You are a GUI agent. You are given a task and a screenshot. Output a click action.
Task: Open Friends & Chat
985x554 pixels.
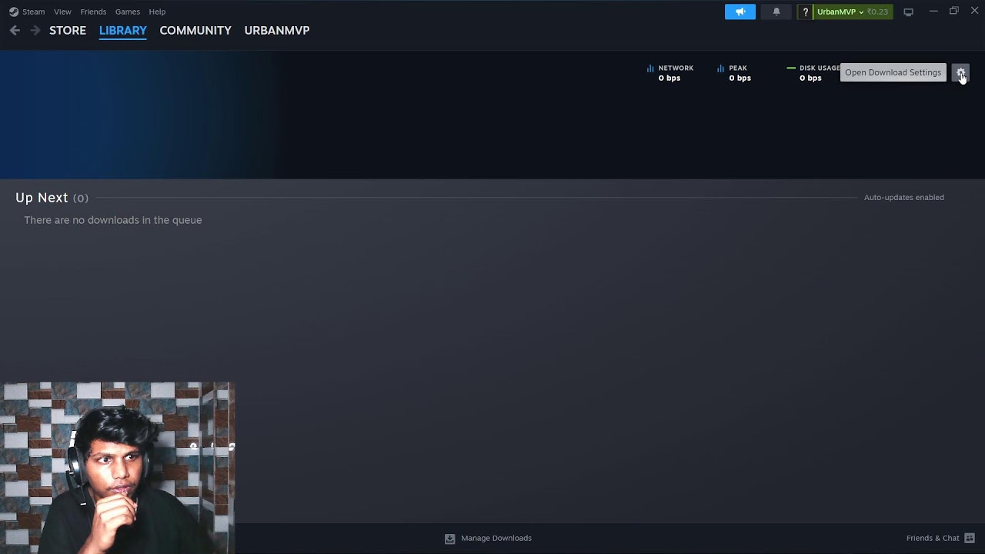(940, 538)
